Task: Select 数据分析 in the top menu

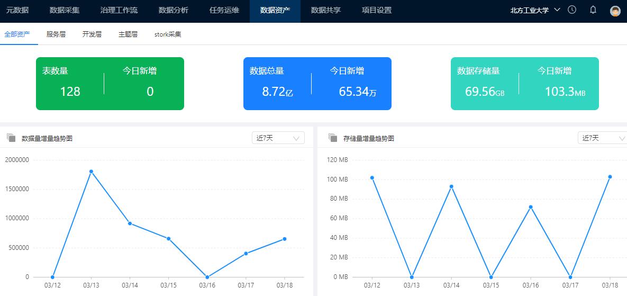Action: [173, 10]
